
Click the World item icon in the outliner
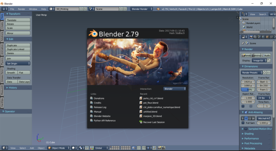(x=244, y=27)
